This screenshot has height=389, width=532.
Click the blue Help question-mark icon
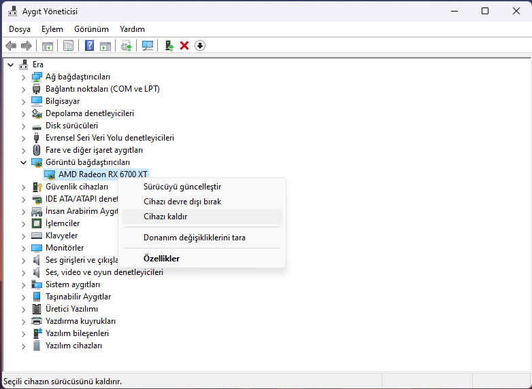89,45
